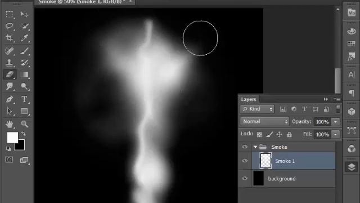Filter layers by type layers
This screenshot has height=203, width=360.
tap(304, 109)
